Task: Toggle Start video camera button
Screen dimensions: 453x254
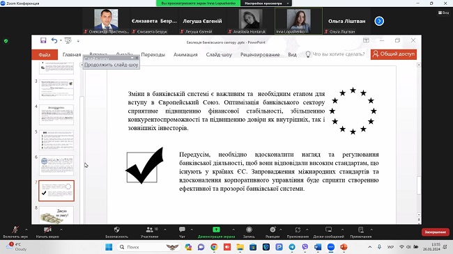Action: [x=47, y=230]
